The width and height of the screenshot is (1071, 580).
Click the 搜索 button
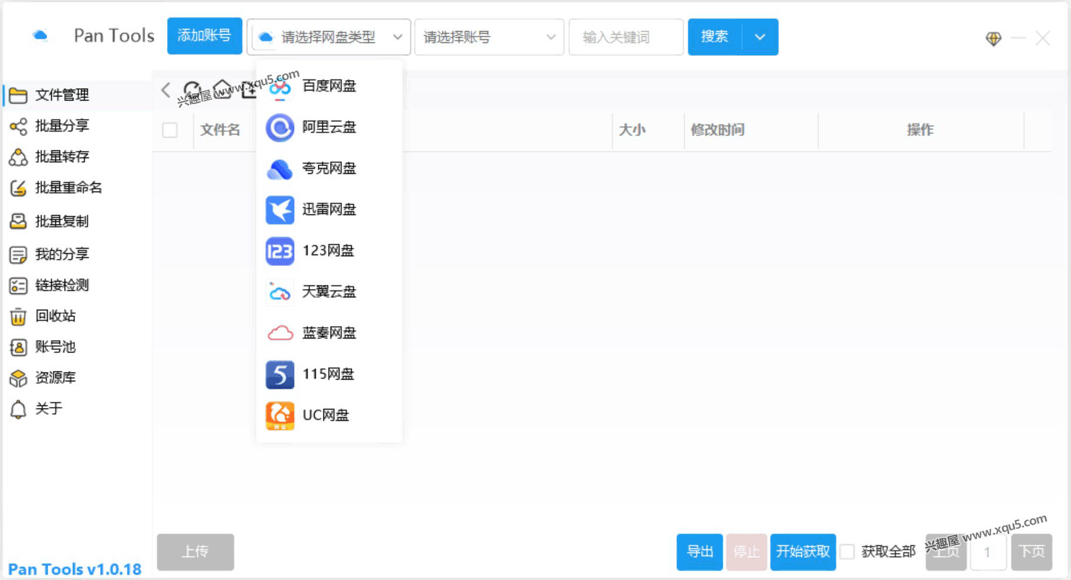pos(715,37)
